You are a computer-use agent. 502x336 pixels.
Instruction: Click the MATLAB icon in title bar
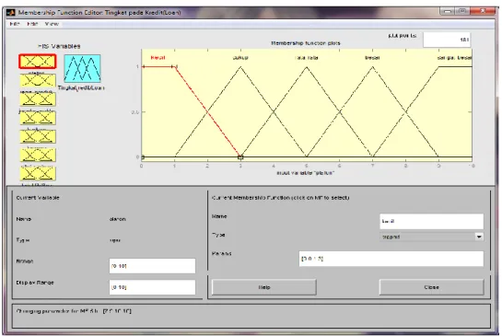11,13
